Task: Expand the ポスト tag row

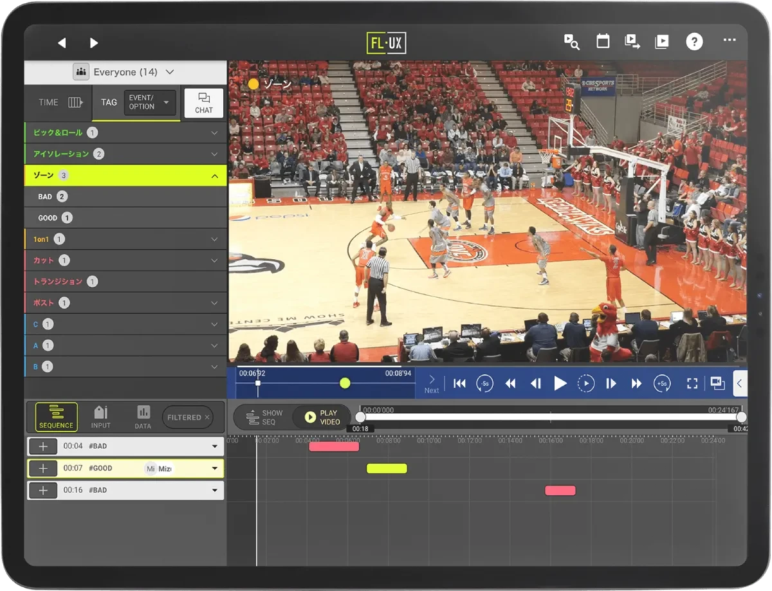Action: click(x=125, y=303)
